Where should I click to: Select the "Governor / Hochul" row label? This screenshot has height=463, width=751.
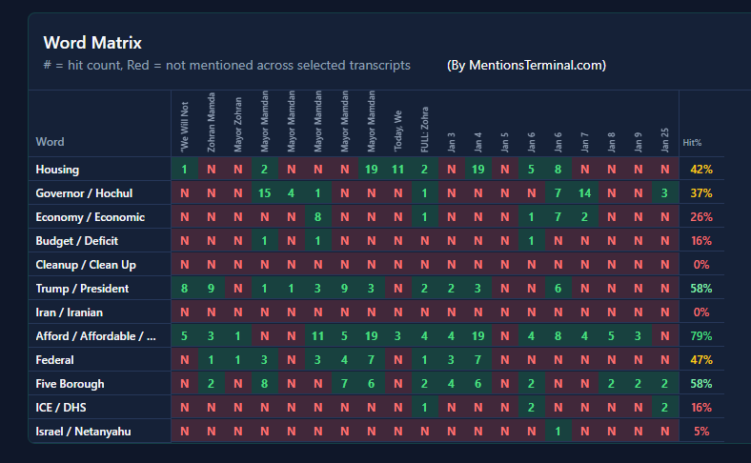[x=84, y=193]
